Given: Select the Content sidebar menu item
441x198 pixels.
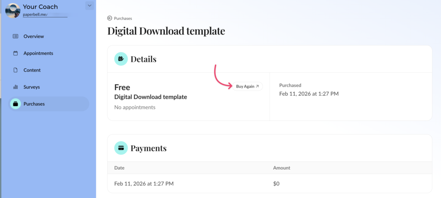Looking at the screenshot, I should [x=32, y=70].
